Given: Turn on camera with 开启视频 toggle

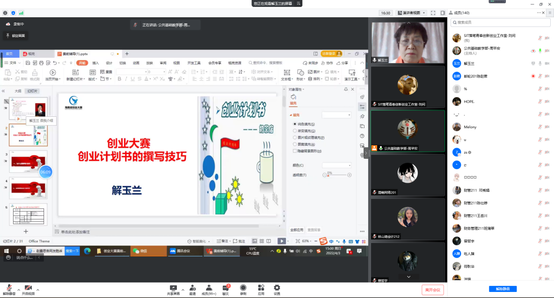Looking at the screenshot, I should (x=28, y=290).
